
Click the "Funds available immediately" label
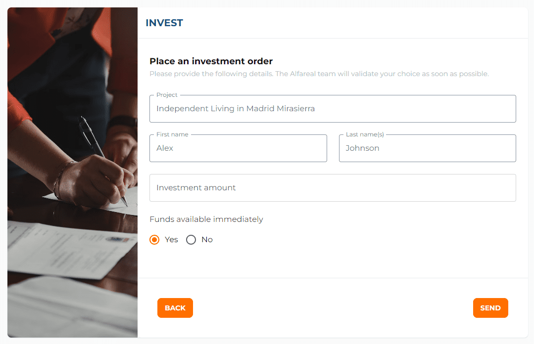coord(206,219)
